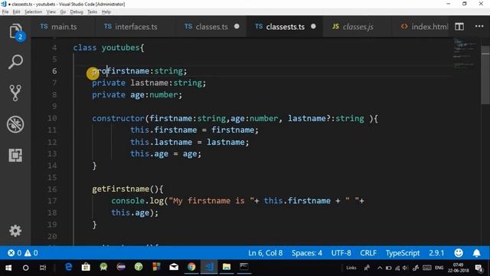This screenshot has width=490, height=276.
Task: Click the editor minimap preview
Action: (465, 53)
